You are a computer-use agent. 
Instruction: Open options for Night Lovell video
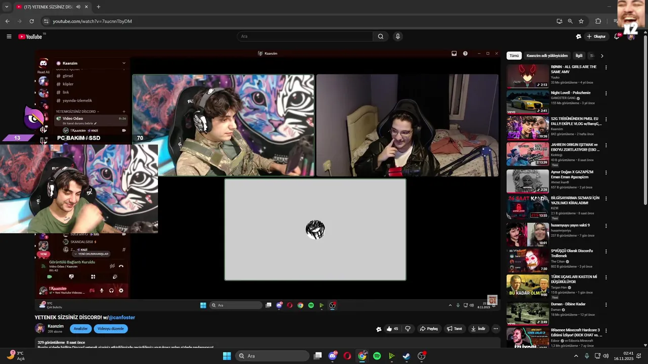[606, 93]
